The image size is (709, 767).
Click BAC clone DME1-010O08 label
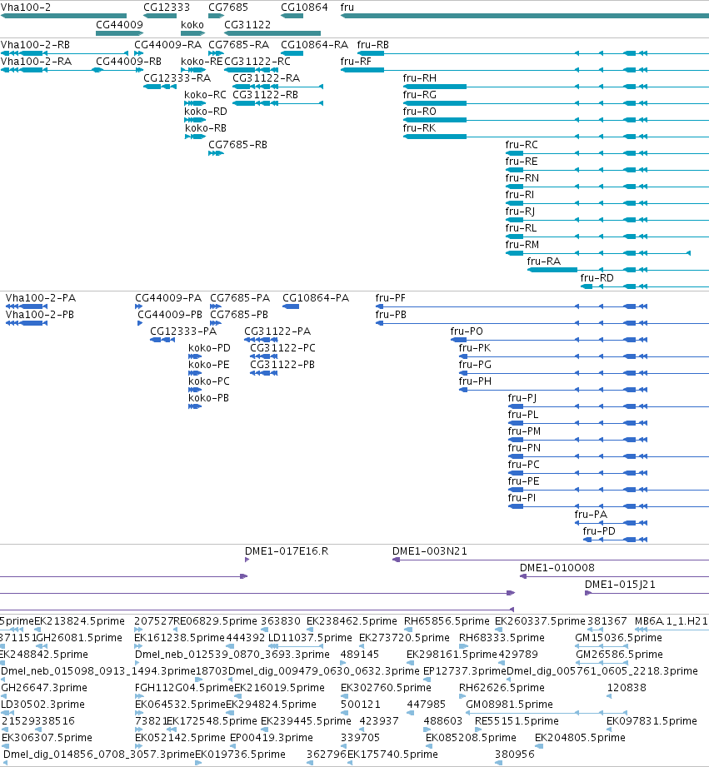click(557, 567)
